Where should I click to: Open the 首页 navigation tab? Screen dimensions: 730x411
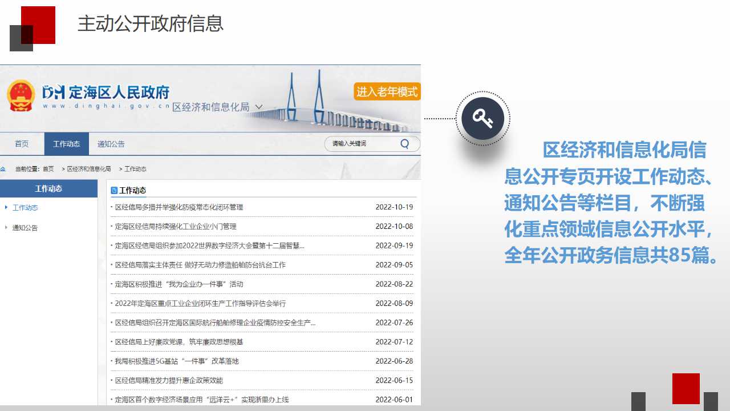22,144
